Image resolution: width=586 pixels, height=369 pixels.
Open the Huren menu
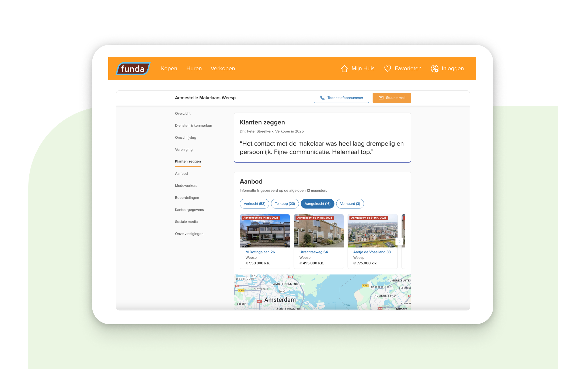(x=194, y=68)
